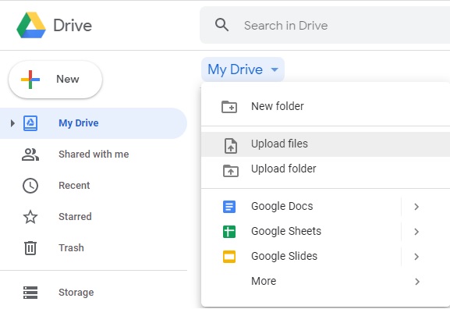Choose Upload files from the menu
This screenshot has width=450, height=309.
point(325,144)
